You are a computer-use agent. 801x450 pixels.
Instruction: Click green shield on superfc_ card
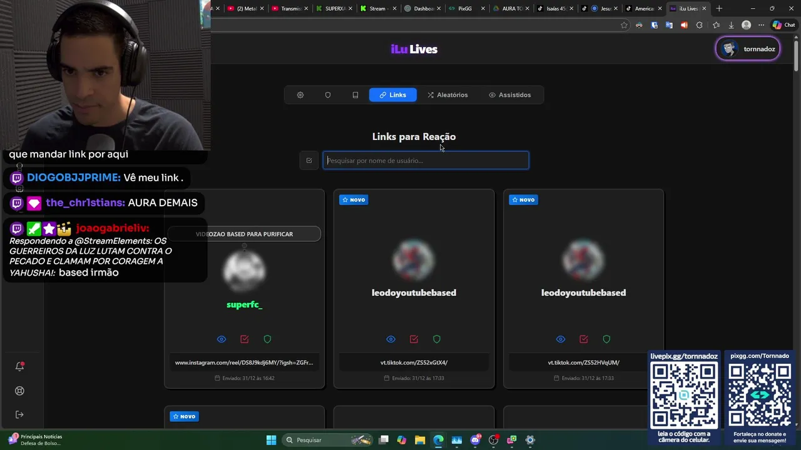pos(267,339)
